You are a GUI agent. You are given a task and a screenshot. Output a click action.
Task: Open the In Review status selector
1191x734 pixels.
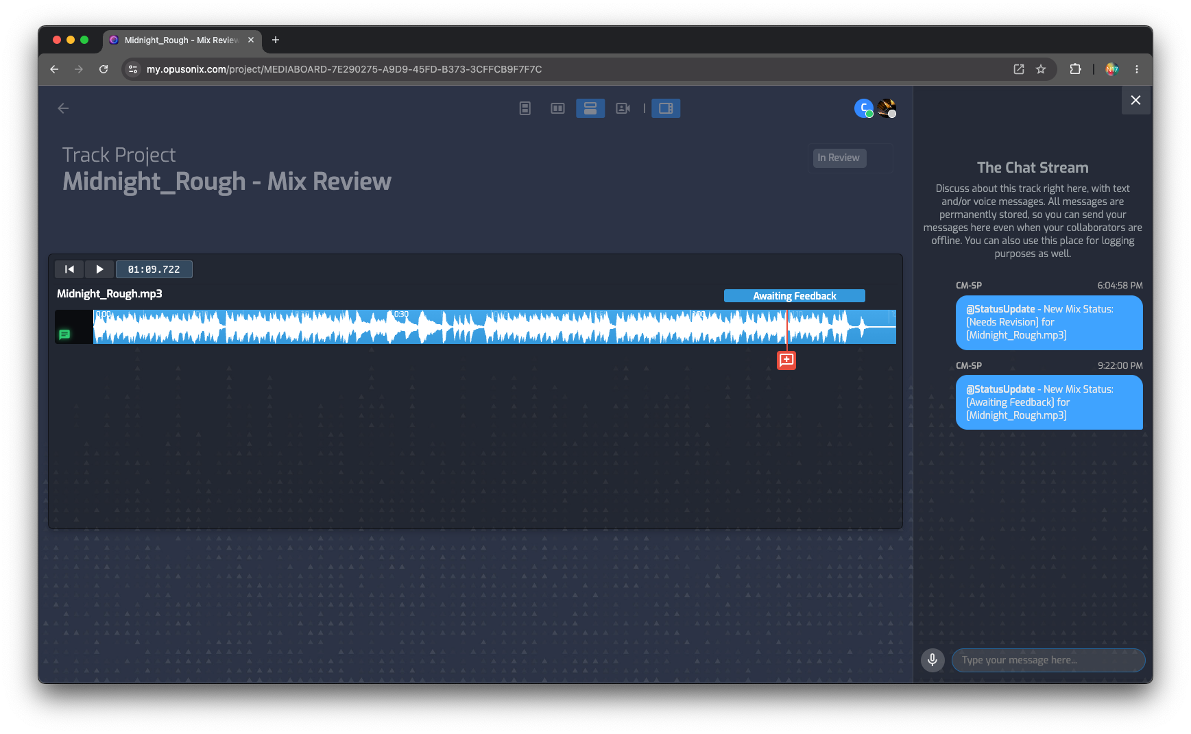839,158
